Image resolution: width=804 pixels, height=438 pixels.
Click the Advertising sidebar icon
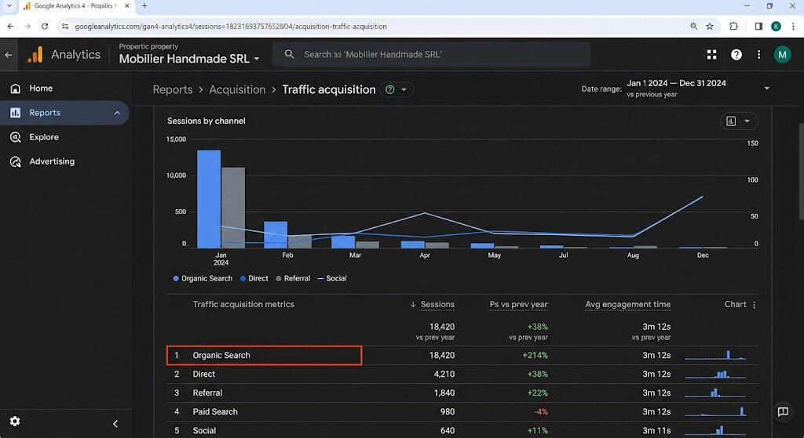tap(16, 161)
